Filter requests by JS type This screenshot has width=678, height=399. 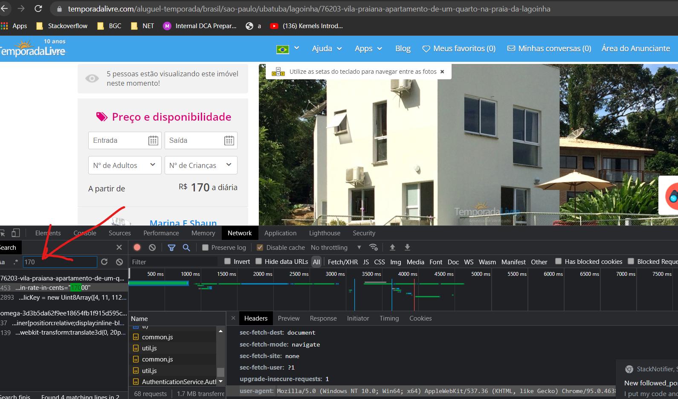366,262
